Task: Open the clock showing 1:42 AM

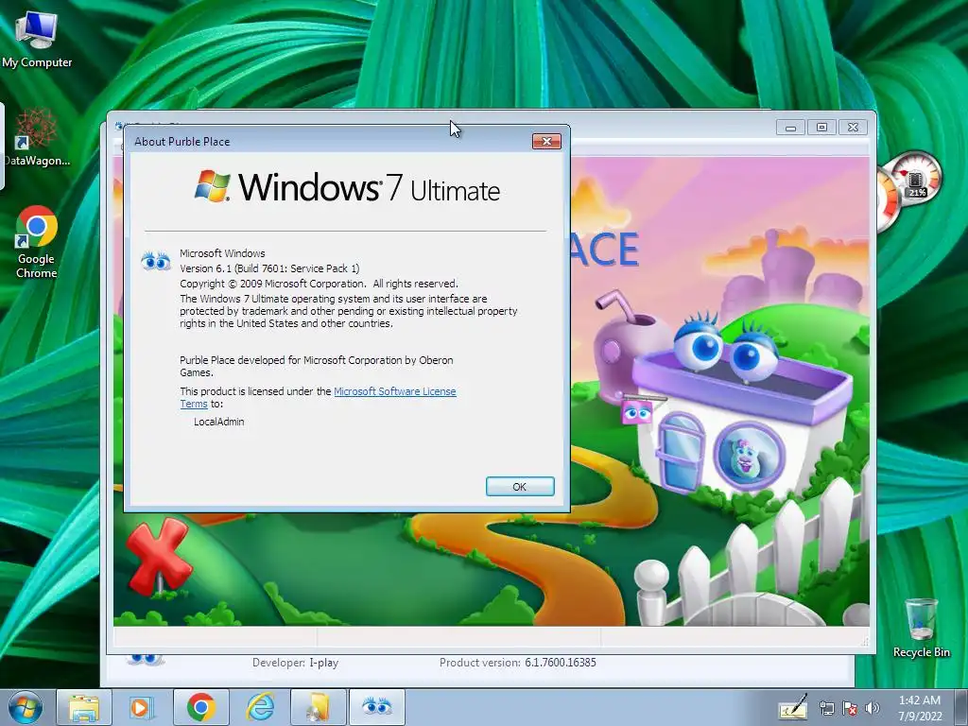Action: [x=920, y=708]
